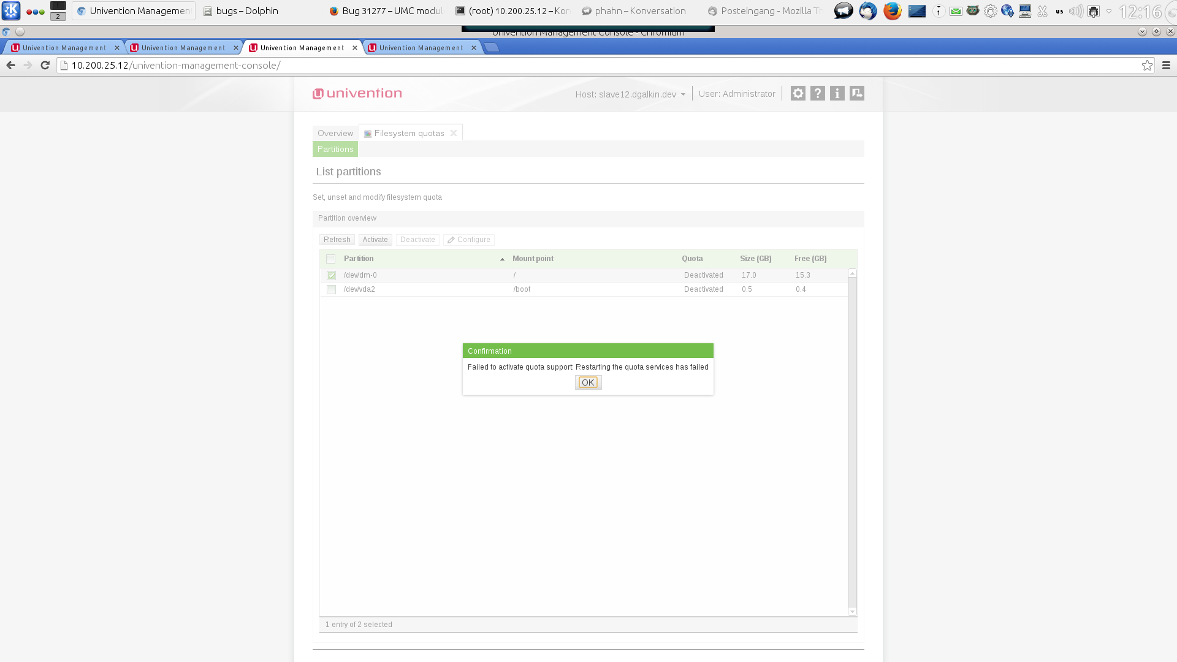Toggle the select-all partitions header checkbox
This screenshot has width=1177, height=662.
point(331,259)
